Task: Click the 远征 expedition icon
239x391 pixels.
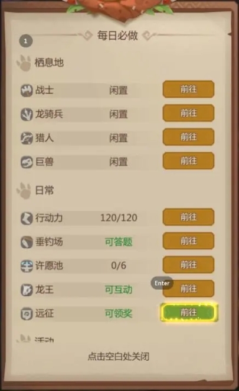Action: click(x=27, y=313)
